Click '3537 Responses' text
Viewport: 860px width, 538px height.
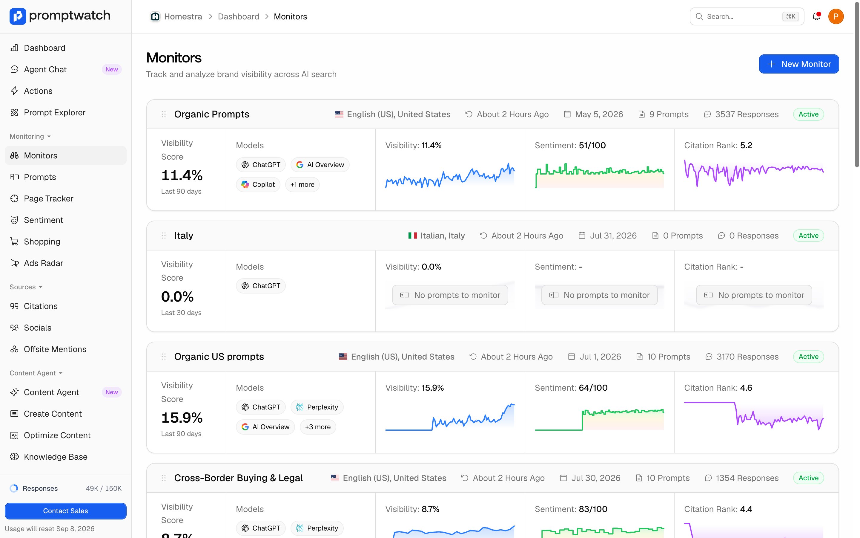pos(747,114)
